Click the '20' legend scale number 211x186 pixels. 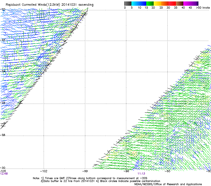click(x=153, y=8)
